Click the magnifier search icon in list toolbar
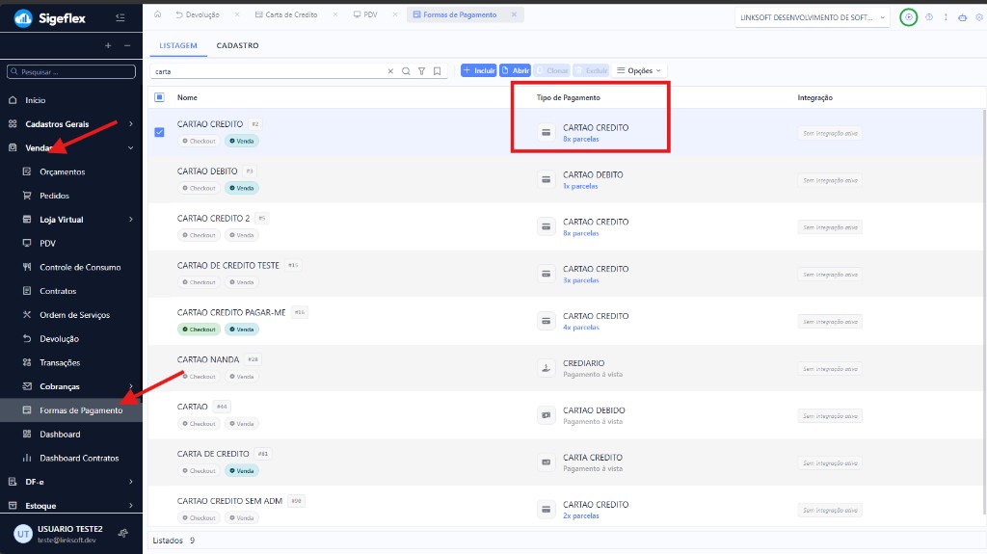 pos(406,71)
